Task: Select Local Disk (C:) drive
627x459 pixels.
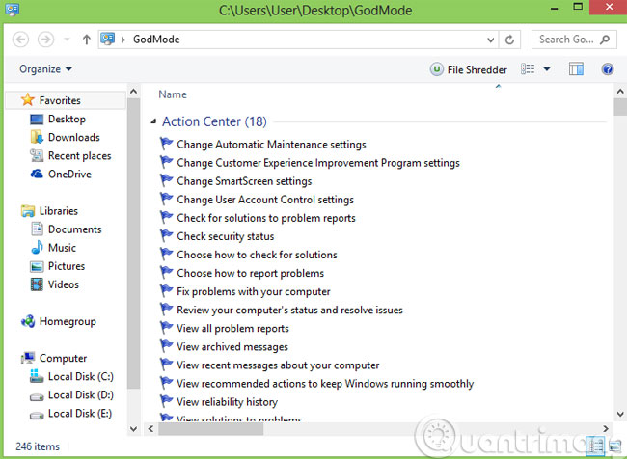Action: coord(80,376)
